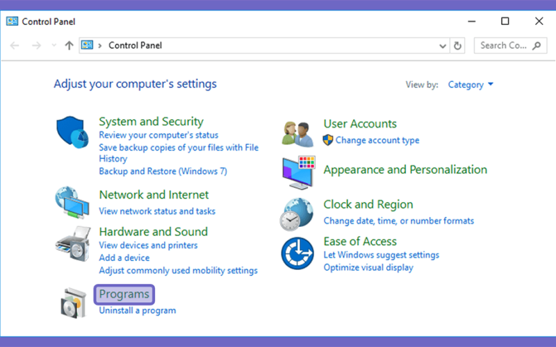Select View network status and tasks
Screen dimensions: 556x347
[157, 212]
